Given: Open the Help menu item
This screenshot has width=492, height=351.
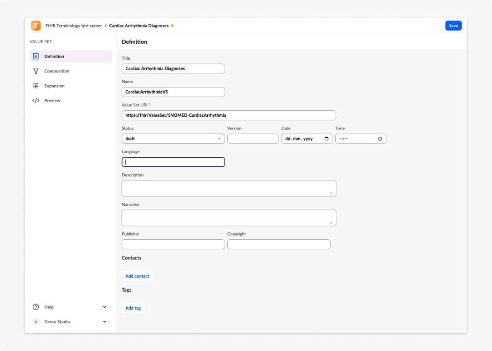Looking at the screenshot, I should (x=71, y=307).
